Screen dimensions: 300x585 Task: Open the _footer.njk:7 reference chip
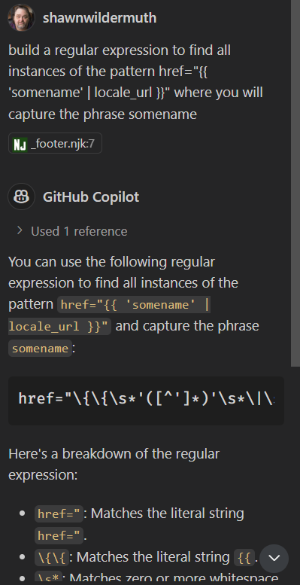[55, 143]
